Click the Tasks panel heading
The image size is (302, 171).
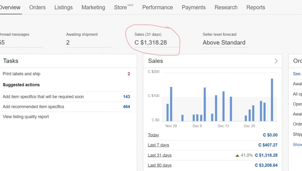[10, 61]
